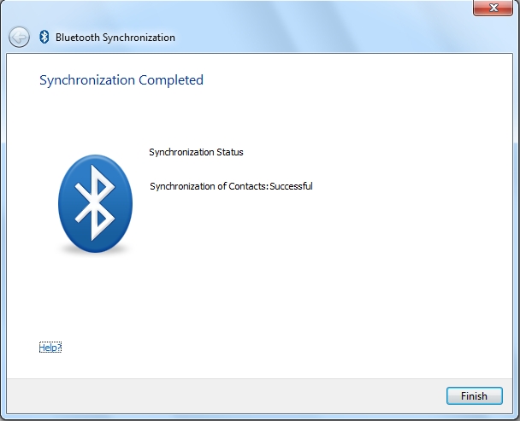Click the Finish button
This screenshot has width=520, height=421.
pos(474,396)
